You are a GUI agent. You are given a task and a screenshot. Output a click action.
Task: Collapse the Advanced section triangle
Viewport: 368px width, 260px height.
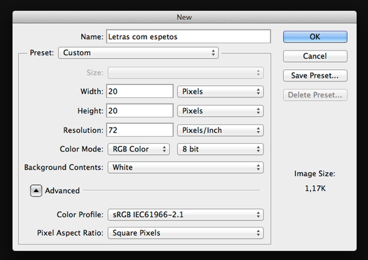36,191
